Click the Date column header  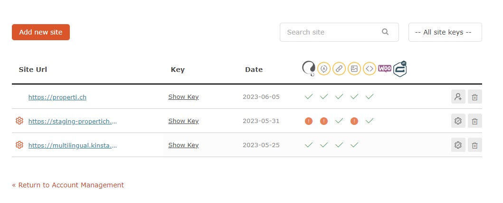tap(254, 70)
